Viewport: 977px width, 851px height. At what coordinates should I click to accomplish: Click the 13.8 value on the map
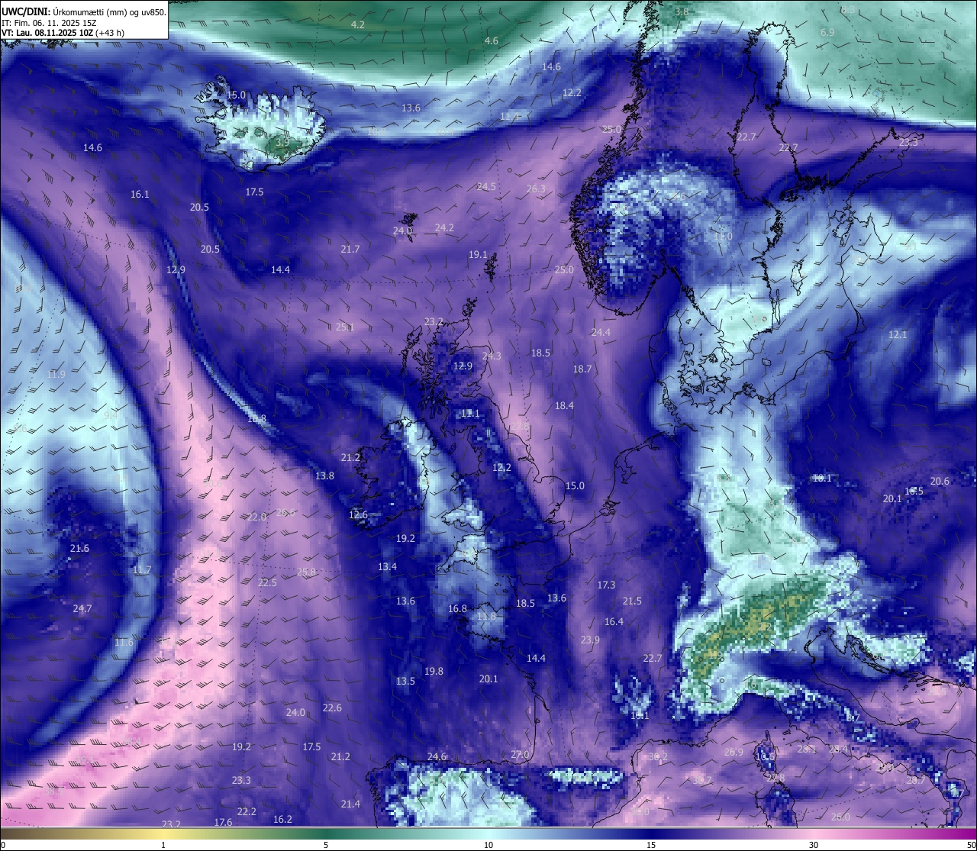pos(324,476)
